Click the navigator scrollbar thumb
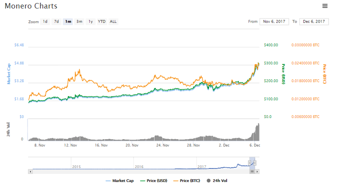The height and width of the screenshot is (187, 338). (x=252, y=172)
